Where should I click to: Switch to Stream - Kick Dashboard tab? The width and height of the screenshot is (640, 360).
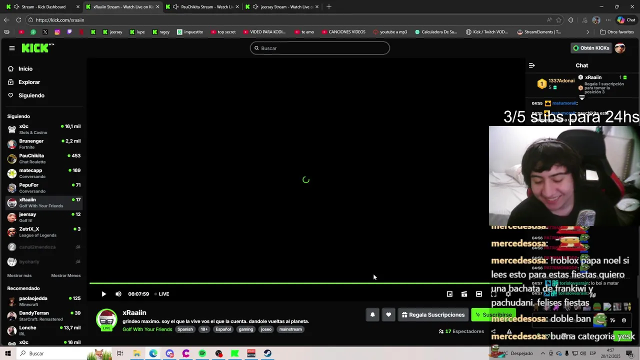(x=43, y=7)
